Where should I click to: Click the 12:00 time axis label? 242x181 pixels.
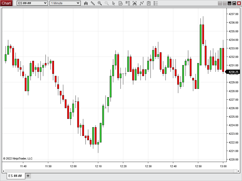coord(73,166)
